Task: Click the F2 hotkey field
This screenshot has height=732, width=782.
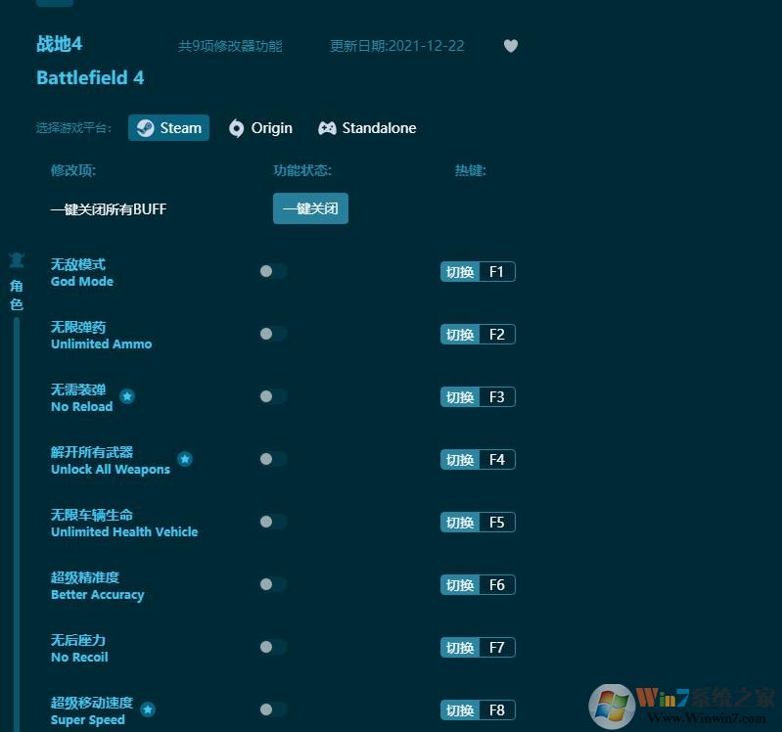Action: point(497,334)
